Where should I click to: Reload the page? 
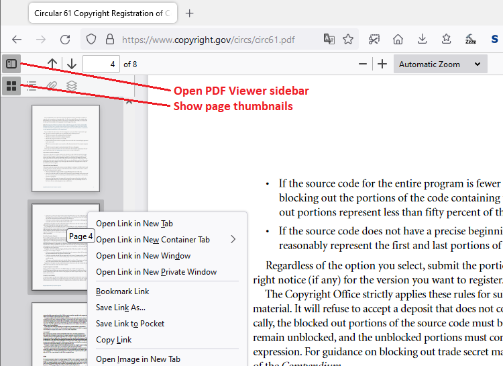point(65,40)
